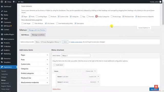The height and width of the screenshot is (92, 164).
Task: Open the Templates folder icon in sidebar
Action: click(2, 62)
